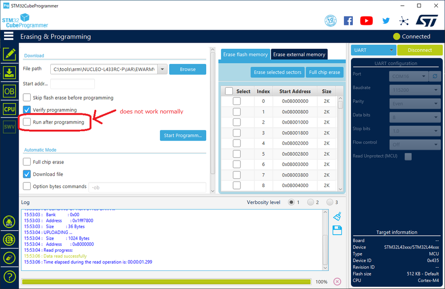Click the Option bytes -ob input field
445x289 pixels.
coord(147,187)
